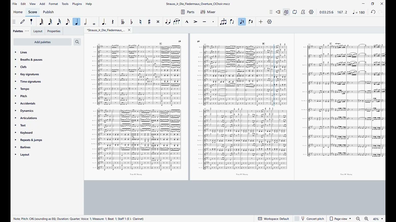
Task: Flip direction of selected note
Action: (232, 22)
